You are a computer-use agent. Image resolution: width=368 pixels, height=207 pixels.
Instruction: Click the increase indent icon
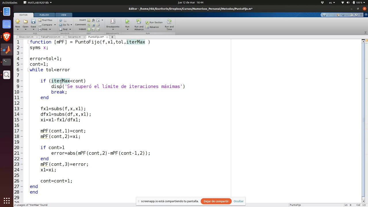pyautogui.click(x=93, y=29)
